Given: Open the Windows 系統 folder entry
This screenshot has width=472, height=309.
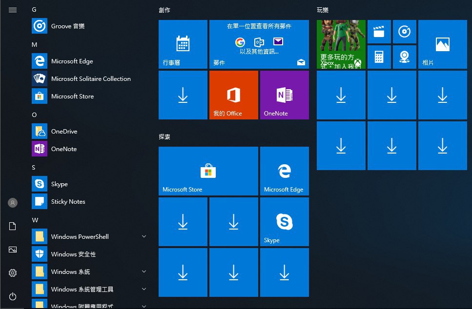Looking at the screenshot, I should point(90,271).
